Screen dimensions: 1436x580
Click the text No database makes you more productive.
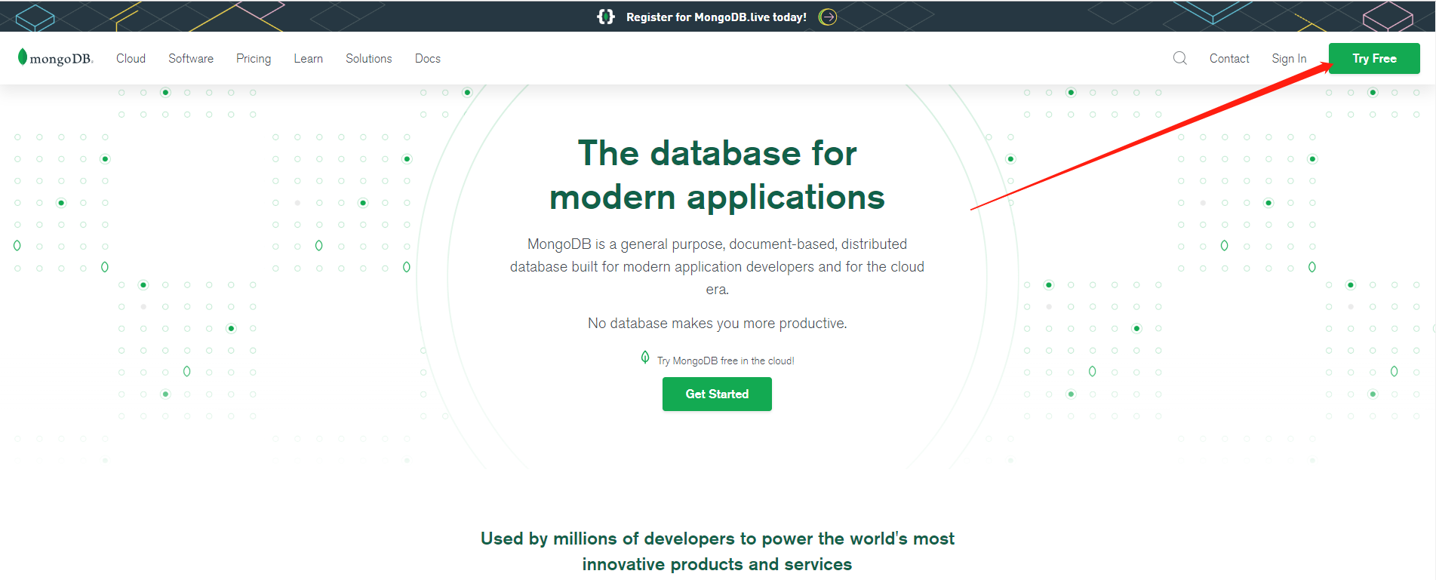click(x=718, y=323)
